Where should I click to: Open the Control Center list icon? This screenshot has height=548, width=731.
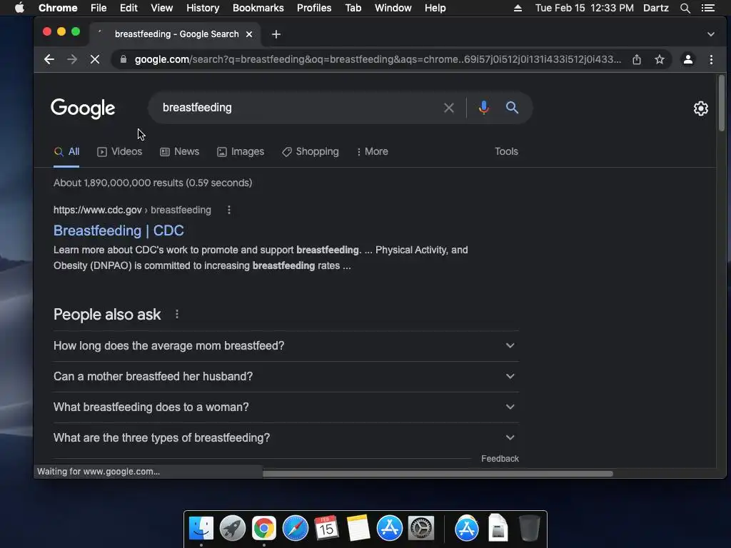tap(707, 8)
